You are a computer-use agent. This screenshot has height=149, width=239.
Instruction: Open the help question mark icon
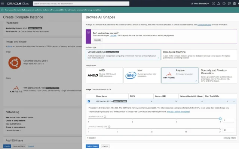coord(224,3)
